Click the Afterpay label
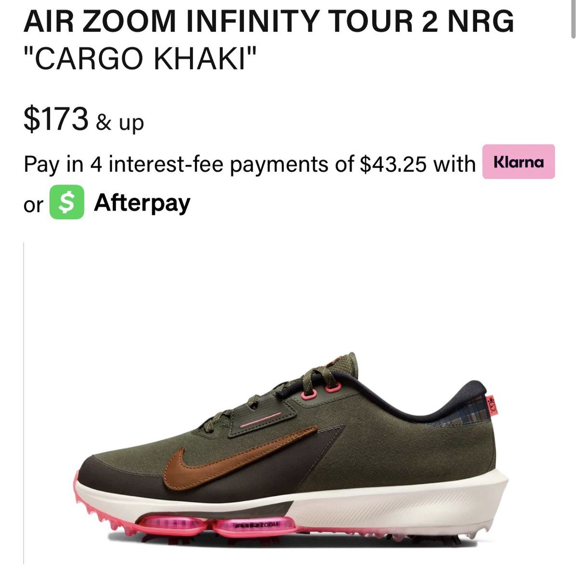This screenshot has height=580, width=580. tap(142, 203)
